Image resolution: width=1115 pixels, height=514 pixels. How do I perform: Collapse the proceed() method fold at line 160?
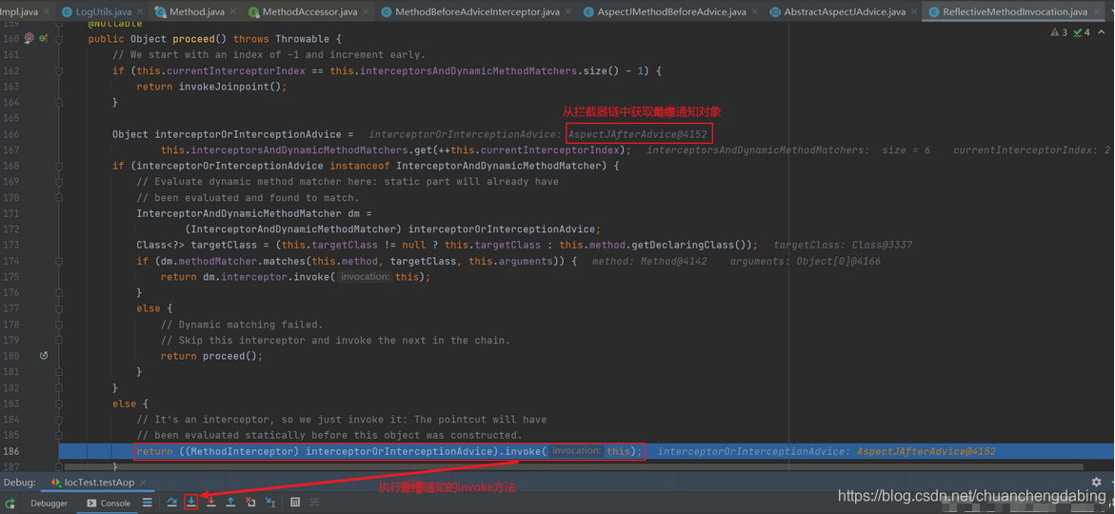click(60, 39)
